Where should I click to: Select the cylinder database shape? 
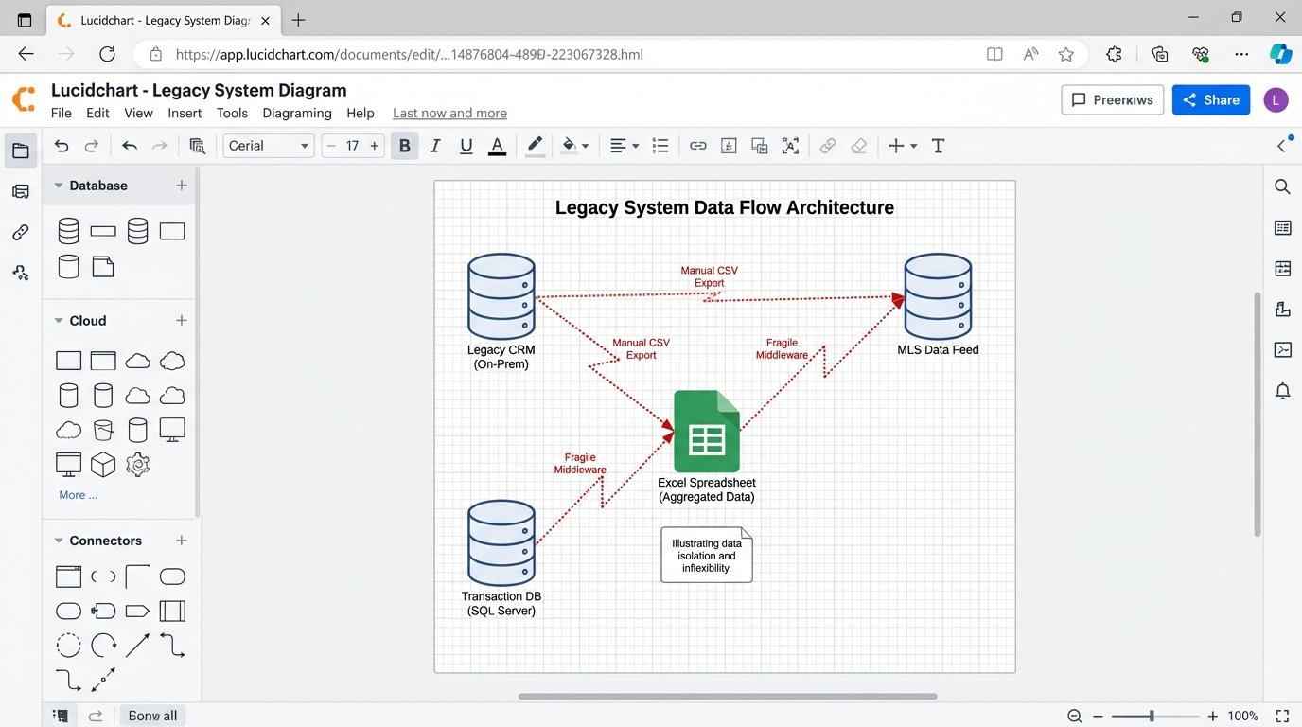[67, 230]
